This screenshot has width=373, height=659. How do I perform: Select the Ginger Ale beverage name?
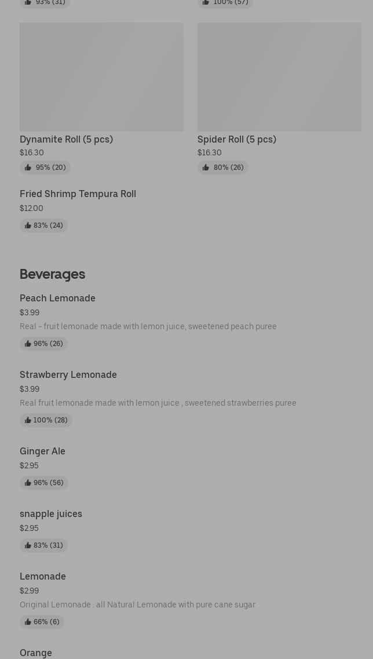(x=42, y=451)
